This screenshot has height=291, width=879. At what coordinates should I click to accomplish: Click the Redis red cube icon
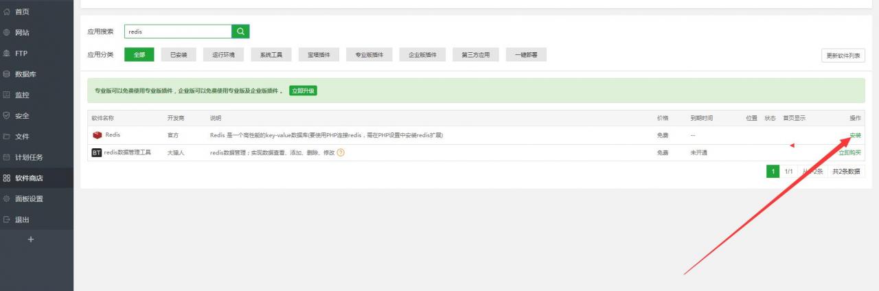(98, 135)
